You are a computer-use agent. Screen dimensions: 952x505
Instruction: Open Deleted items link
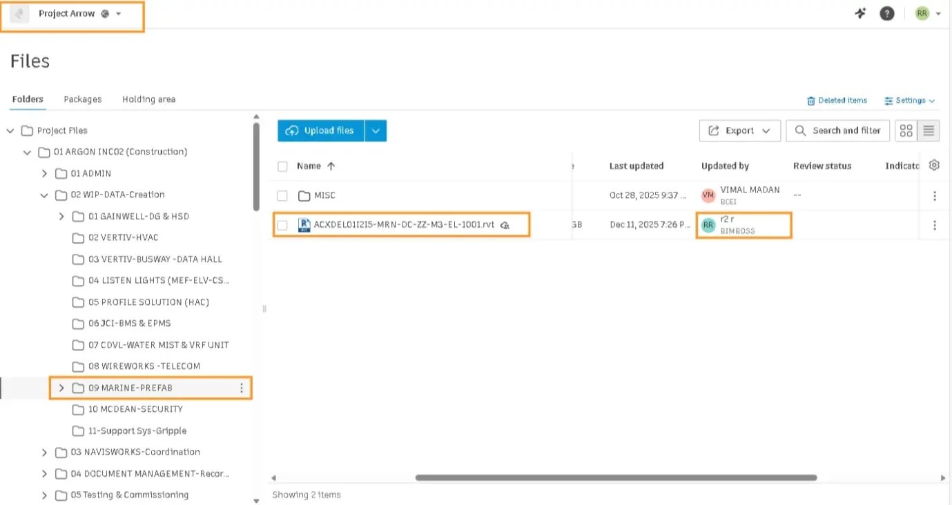click(x=837, y=101)
